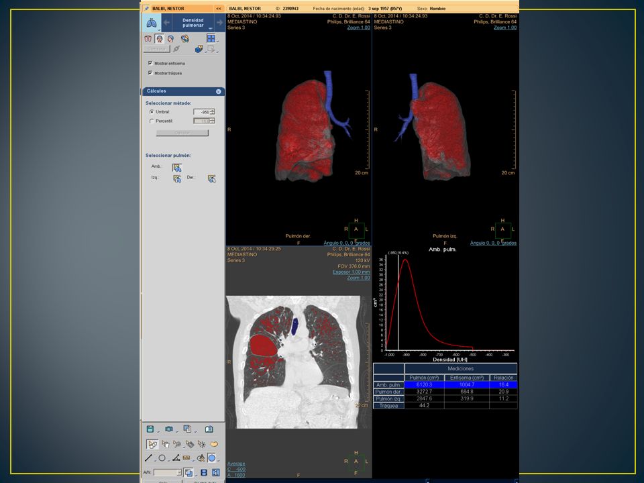Image resolution: width=644 pixels, height=483 pixels.
Task: Collapse the side panel with the << button
Action: 219,8
